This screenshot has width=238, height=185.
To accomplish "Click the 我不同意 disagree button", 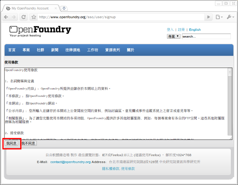I will click(x=29, y=143).
